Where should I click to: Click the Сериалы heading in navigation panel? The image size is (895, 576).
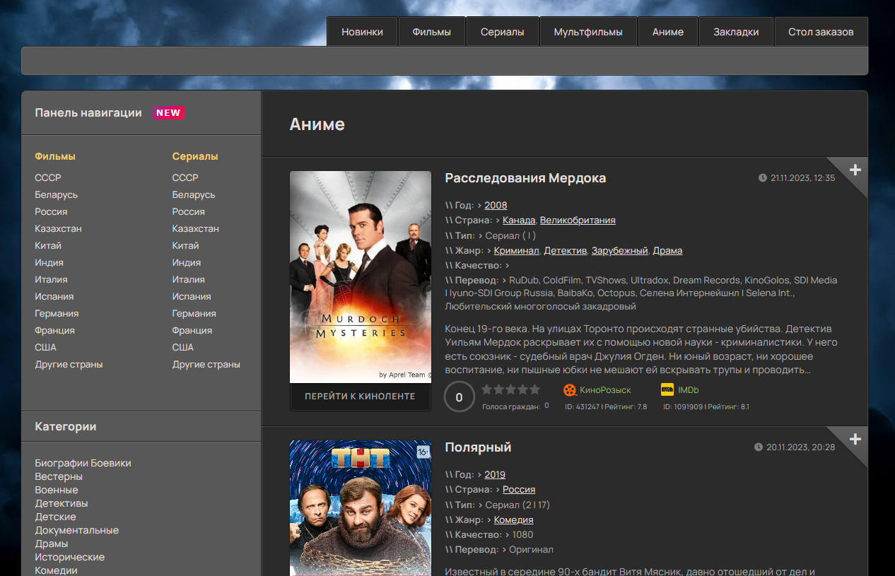(x=195, y=156)
